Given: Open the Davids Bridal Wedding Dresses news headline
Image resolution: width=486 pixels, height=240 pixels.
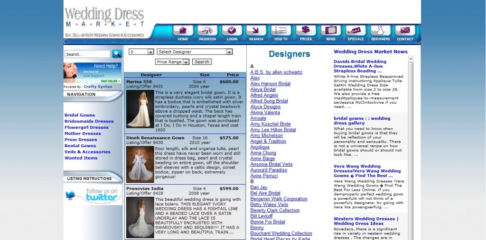Looking at the screenshot, I should pyautogui.click(x=360, y=66).
